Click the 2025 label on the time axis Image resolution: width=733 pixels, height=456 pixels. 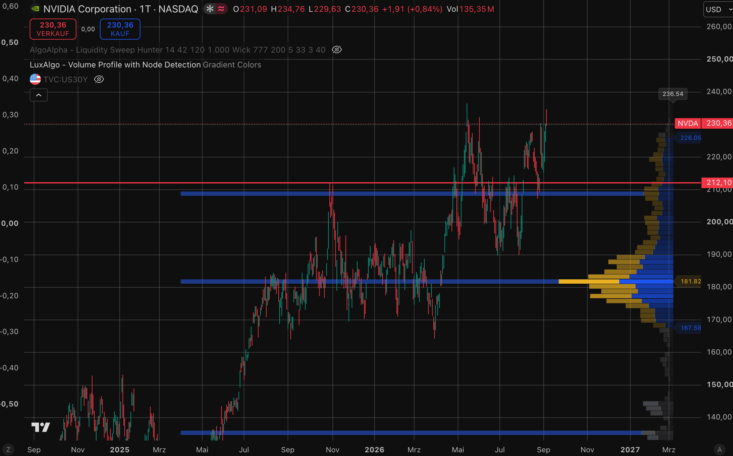point(120,450)
